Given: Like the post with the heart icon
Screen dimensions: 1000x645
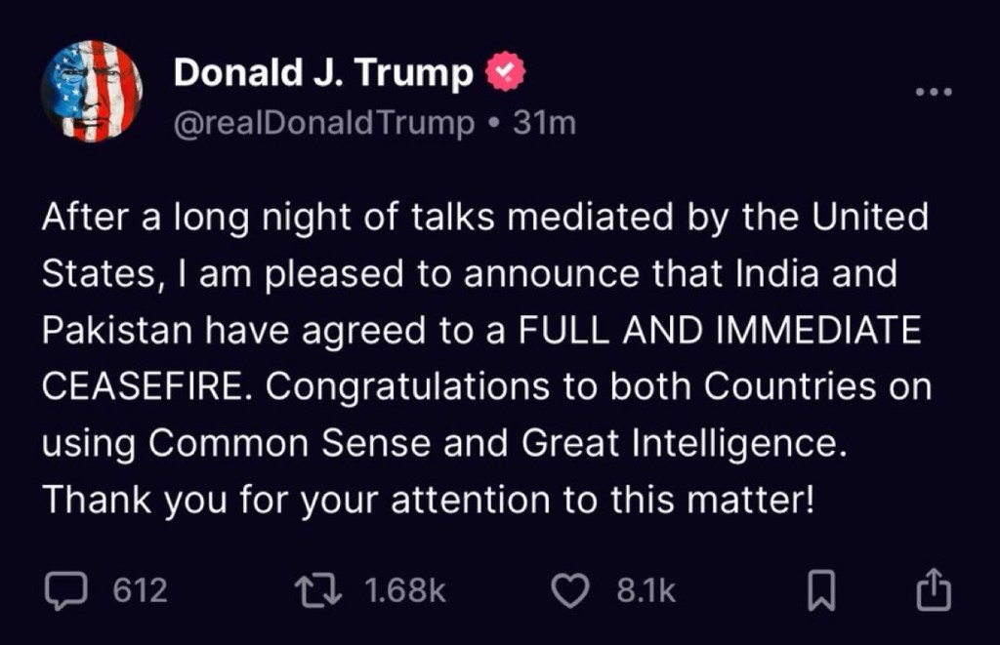Looking at the screenshot, I should click(571, 590).
